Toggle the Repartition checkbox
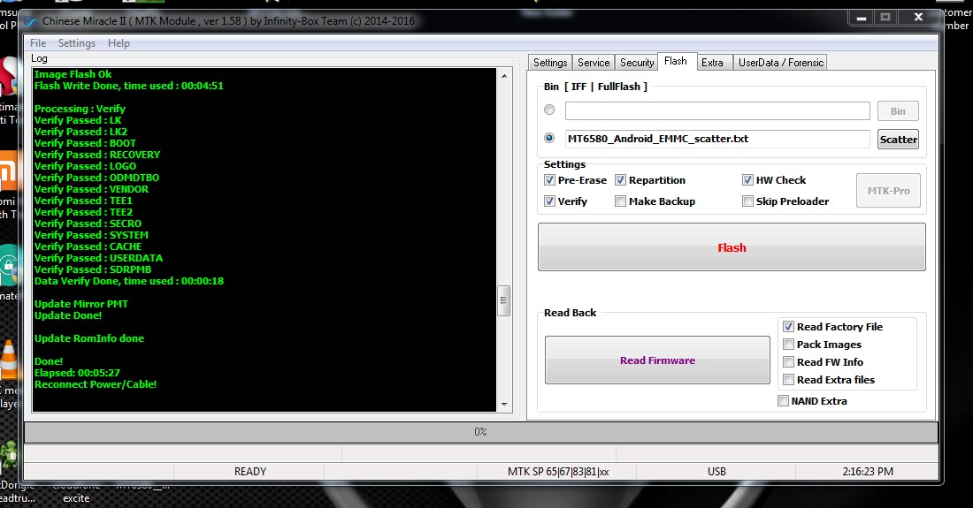Image resolution: width=973 pixels, height=508 pixels. coord(621,180)
